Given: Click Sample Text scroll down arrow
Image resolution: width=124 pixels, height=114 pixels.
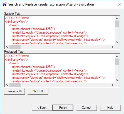Looking at the screenshot, I should click(117, 42).
